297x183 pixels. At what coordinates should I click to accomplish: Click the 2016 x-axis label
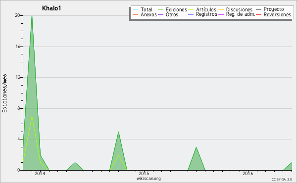[248, 174]
